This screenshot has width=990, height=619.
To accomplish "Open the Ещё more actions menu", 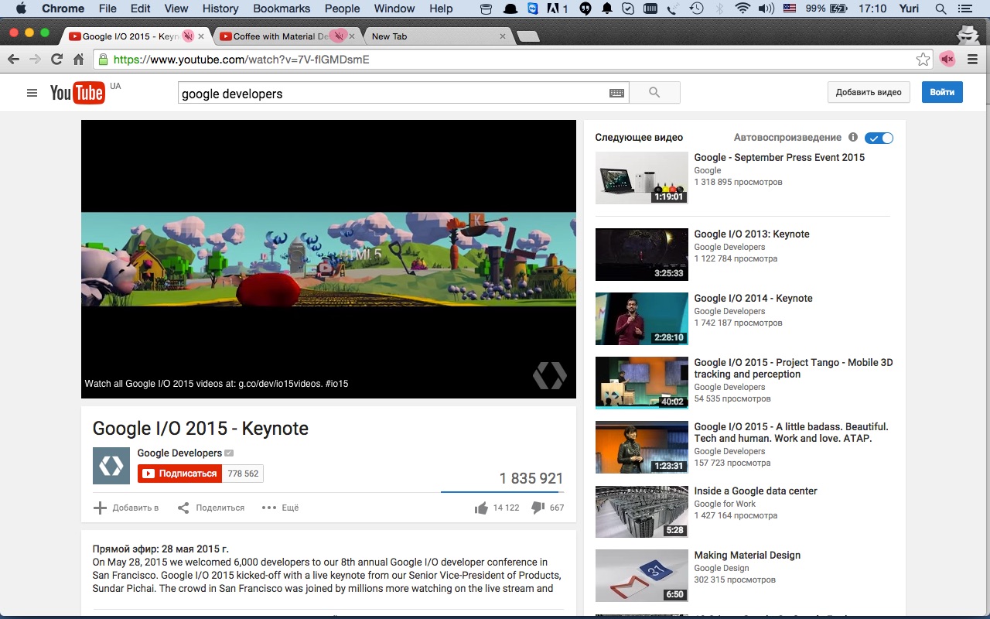I will (x=280, y=508).
